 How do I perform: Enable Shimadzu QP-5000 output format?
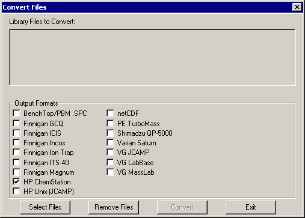click(110, 133)
